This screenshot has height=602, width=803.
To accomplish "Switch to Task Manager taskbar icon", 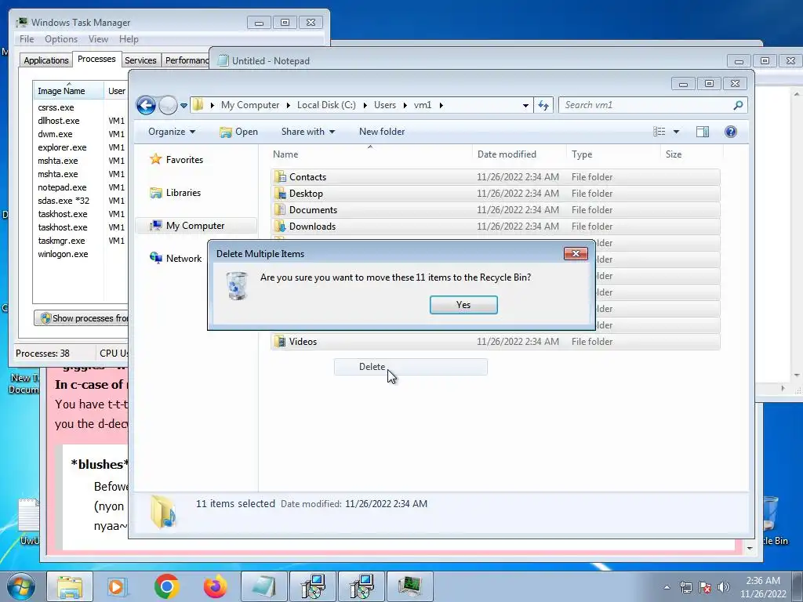I will [409, 586].
